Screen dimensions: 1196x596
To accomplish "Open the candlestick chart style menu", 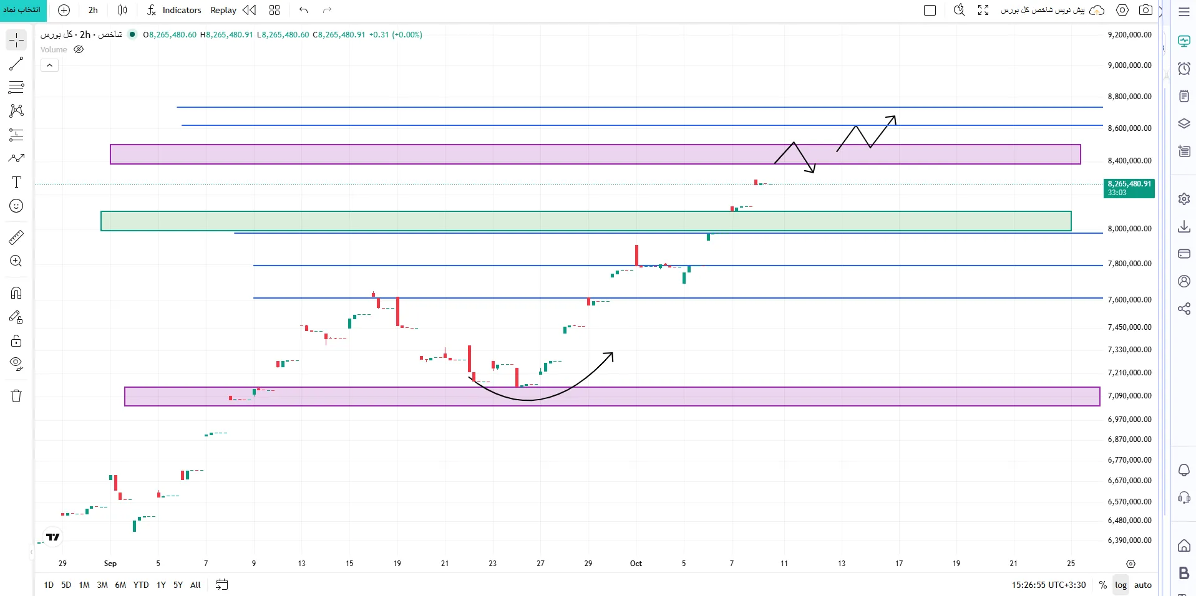I will 122,10.
